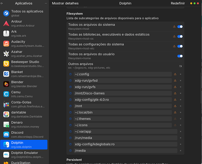Click the warning icon on filesystem=host row

(x=174, y=27)
